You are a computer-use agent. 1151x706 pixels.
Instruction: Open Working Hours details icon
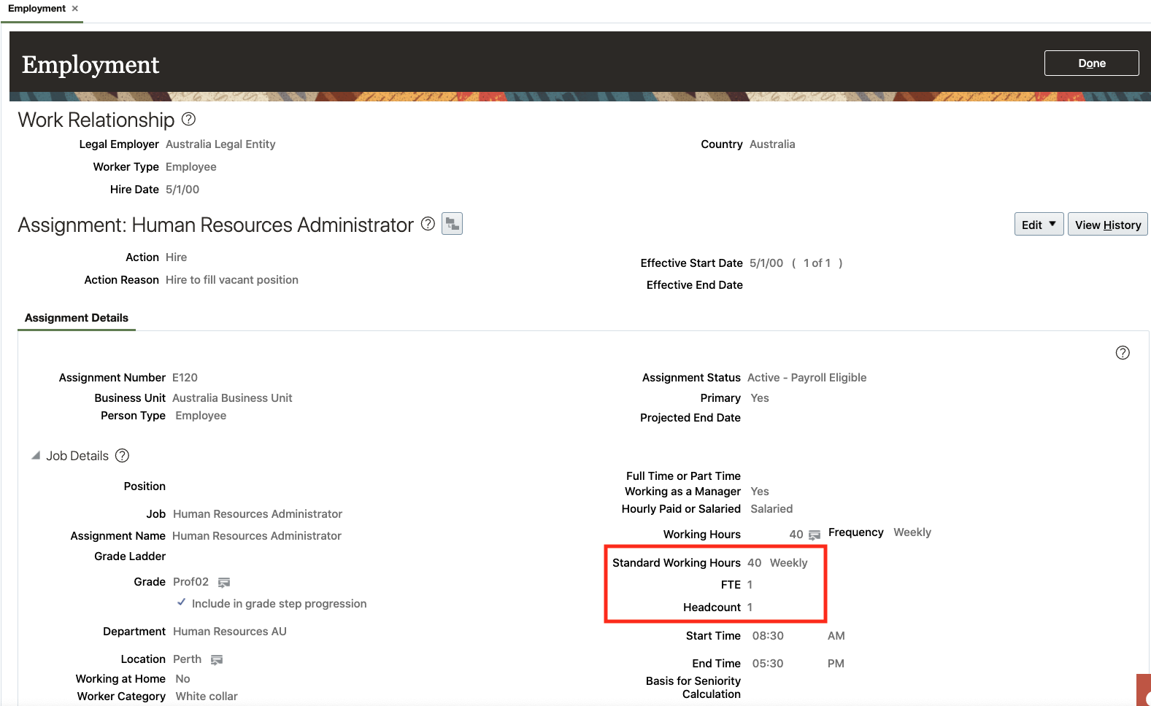(x=815, y=535)
